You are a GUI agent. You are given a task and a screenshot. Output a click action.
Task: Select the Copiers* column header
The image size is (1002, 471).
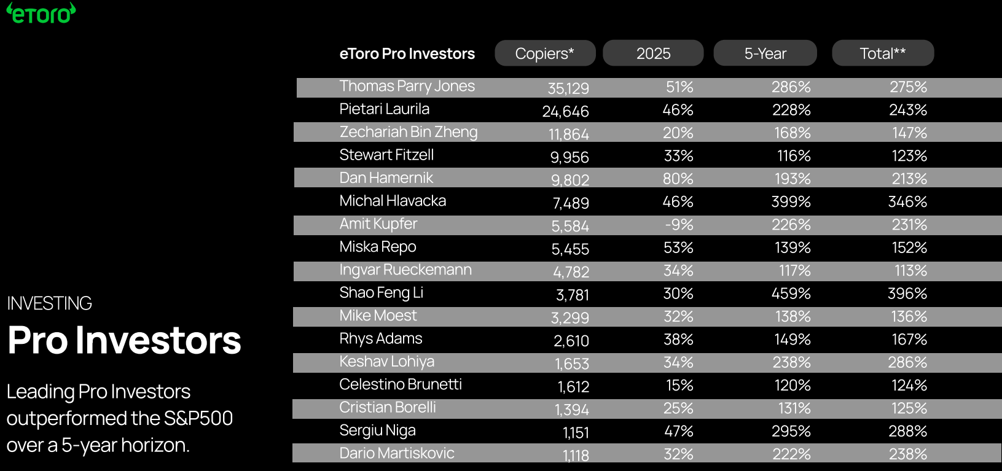click(545, 53)
